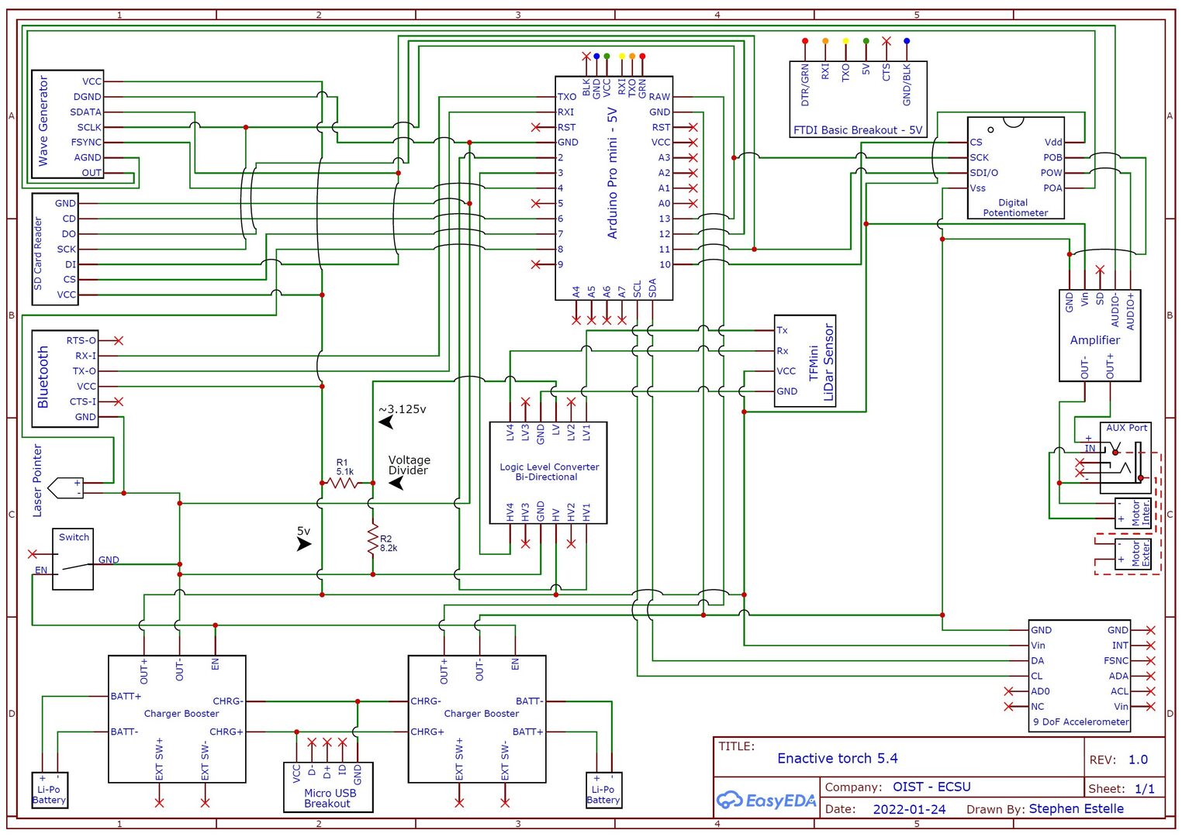The width and height of the screenshot is (1182, 837).
Task: Click the Micro USB Breakout component
Action: point(328,787)
